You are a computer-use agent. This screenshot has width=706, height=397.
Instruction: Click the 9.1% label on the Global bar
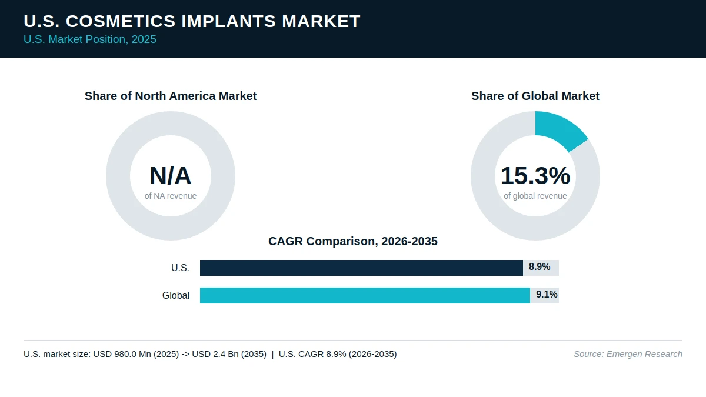(547, 295)
